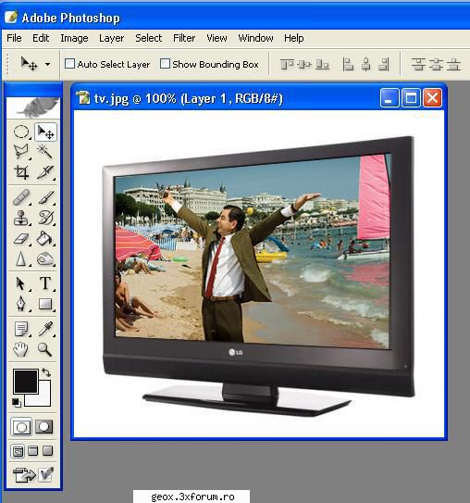
Task: Open the Window menu
Action: [255, 38]
